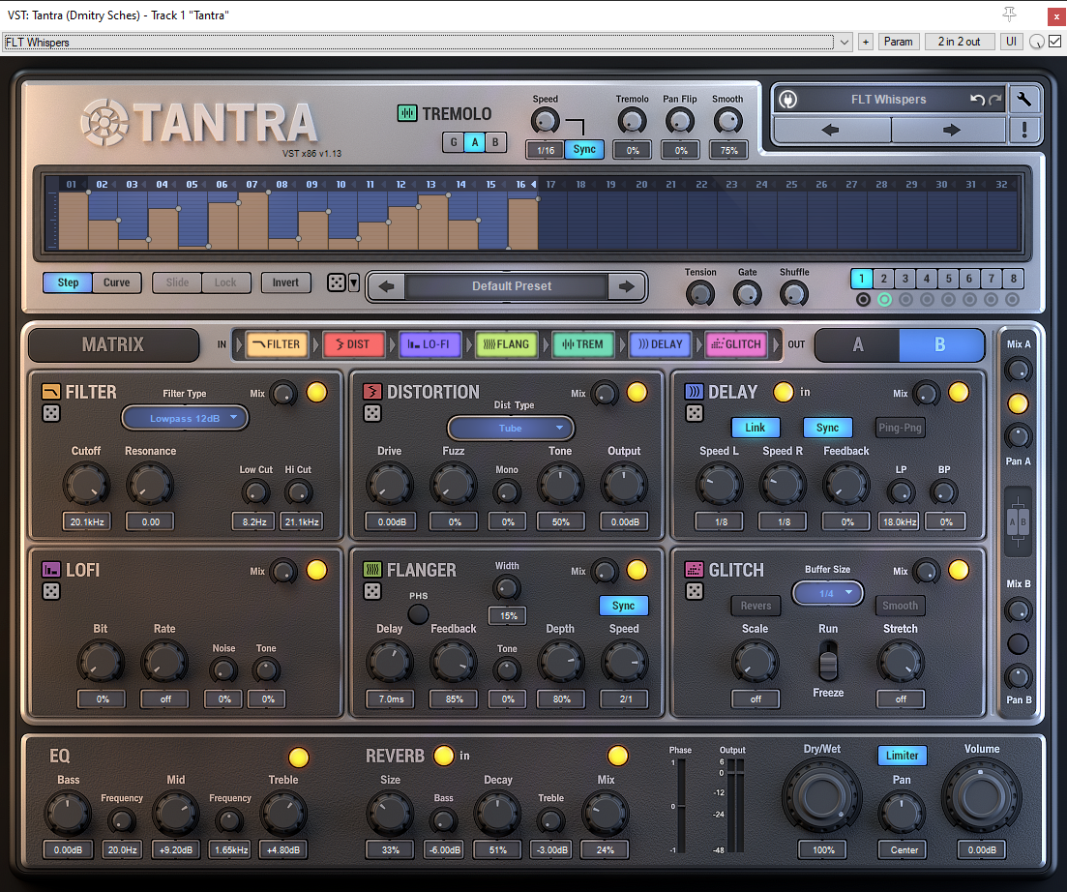Select pattern slot 5
The image size is (1067, 892).
pyautogui.click(x=948, y=279)
